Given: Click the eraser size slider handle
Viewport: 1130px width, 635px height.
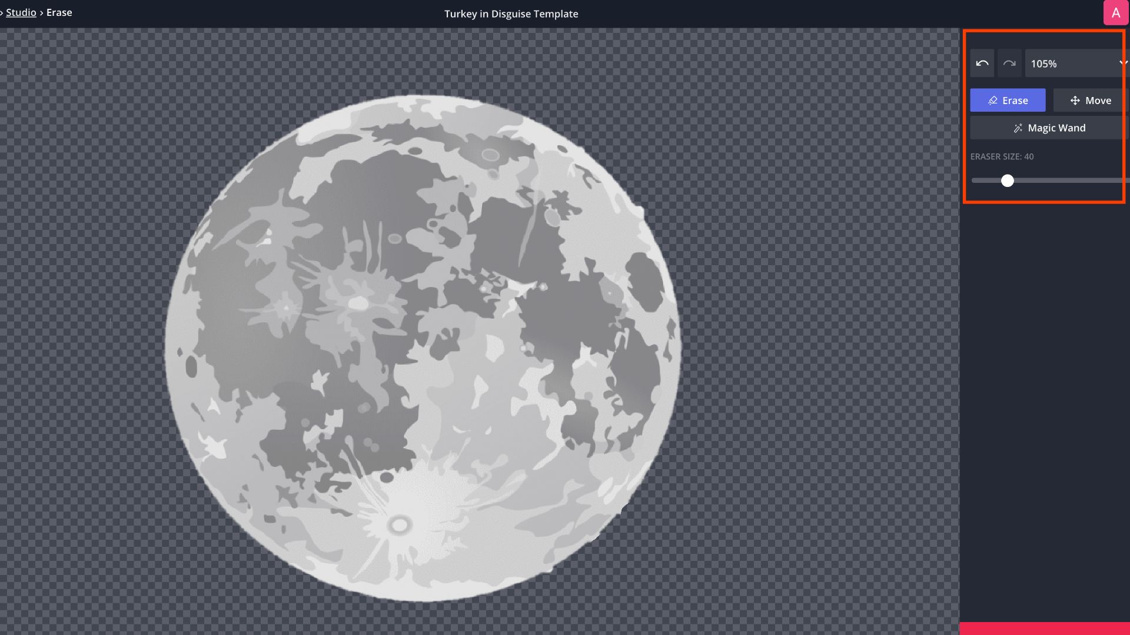Looking at the screenshot, I should click(x=1008, y=181).
